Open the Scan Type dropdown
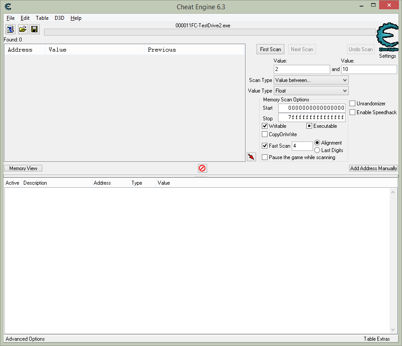The image size is (402, 346). [x=311, y=80]
